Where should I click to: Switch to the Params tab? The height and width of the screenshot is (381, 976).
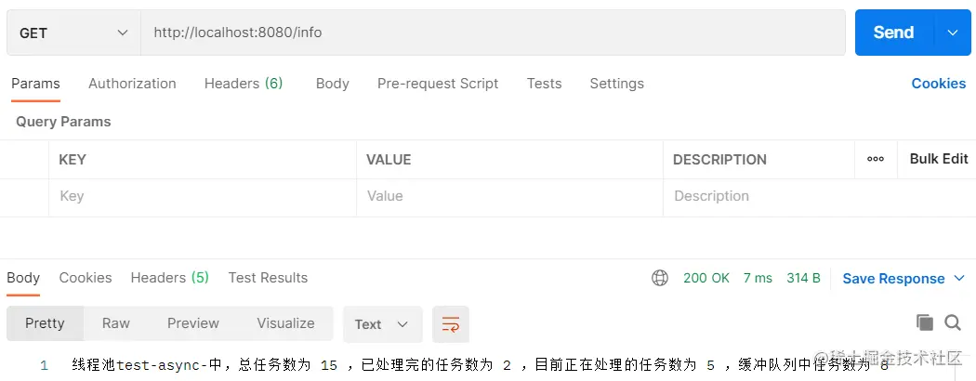(35, 84)
